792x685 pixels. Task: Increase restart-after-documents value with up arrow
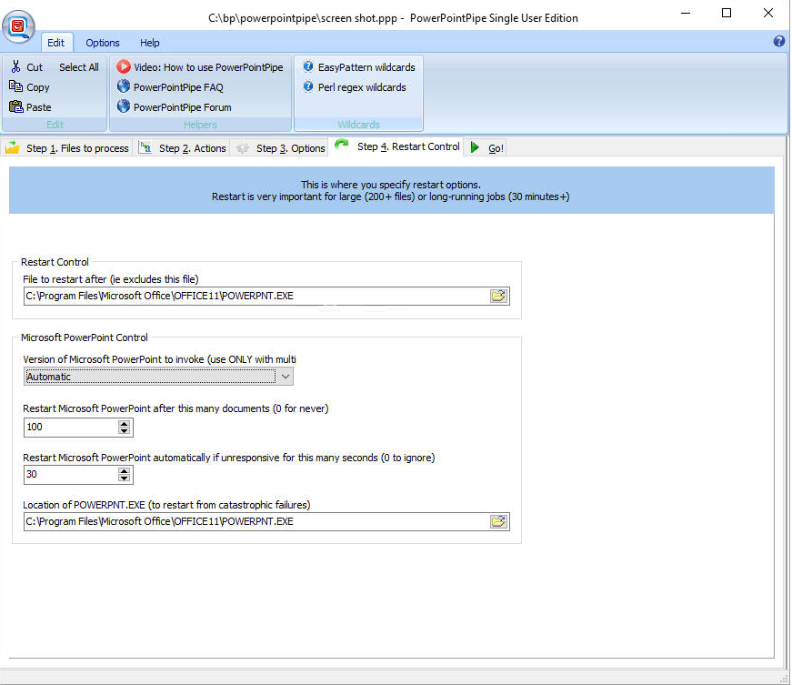[x=124, y=423]
